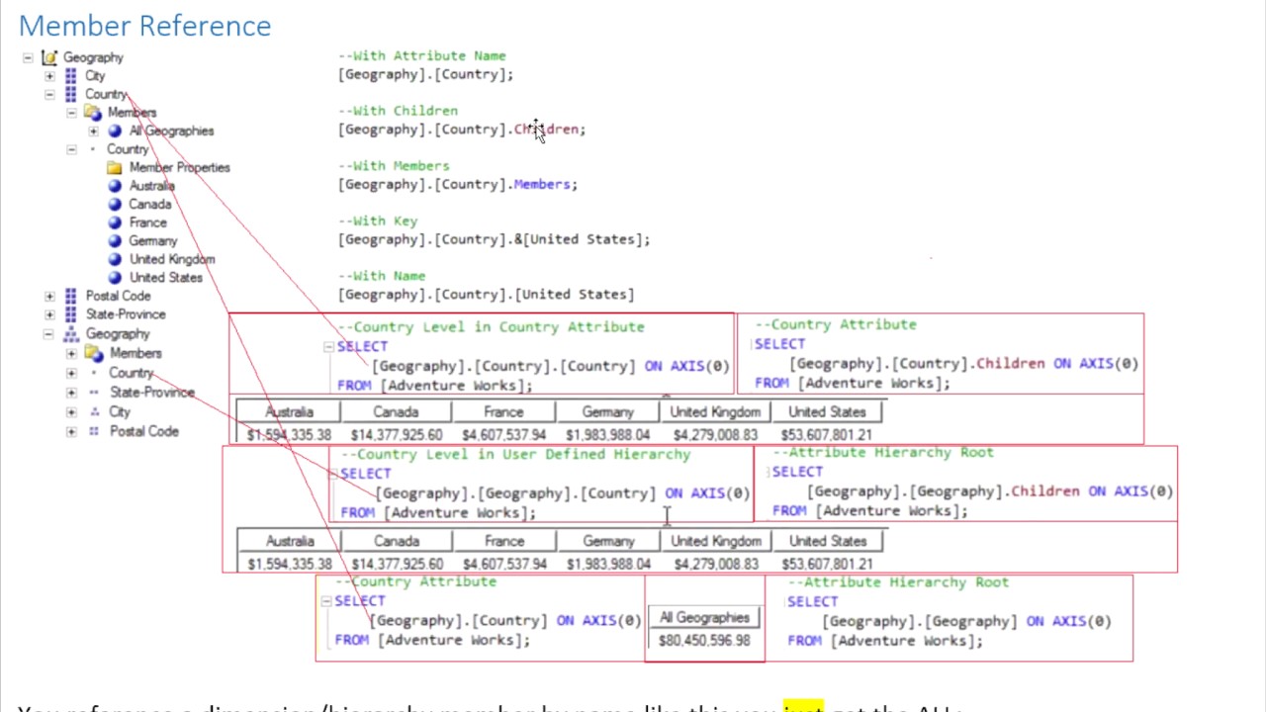Viewport: 1266px width, 712px height.
Task: Click the "Member Reference" slide title
Action: [x=144, y=26]
